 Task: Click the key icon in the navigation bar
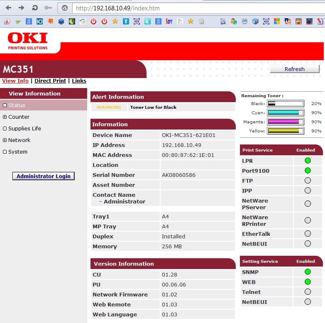click(x=48, y=8)
